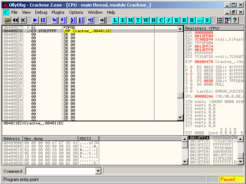Click dump pane scroll down arrow

(185, 162)
